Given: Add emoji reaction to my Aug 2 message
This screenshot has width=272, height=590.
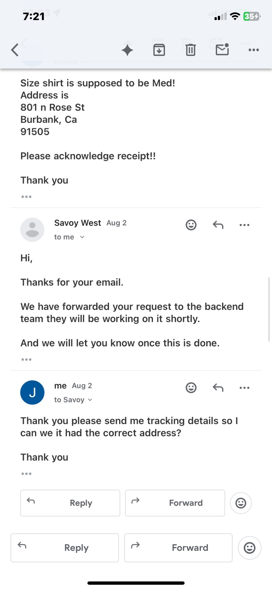Looking at the screenshot, I should click(x=191, y=388).
